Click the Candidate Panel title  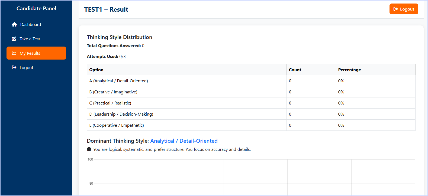[x=36, y=8]
